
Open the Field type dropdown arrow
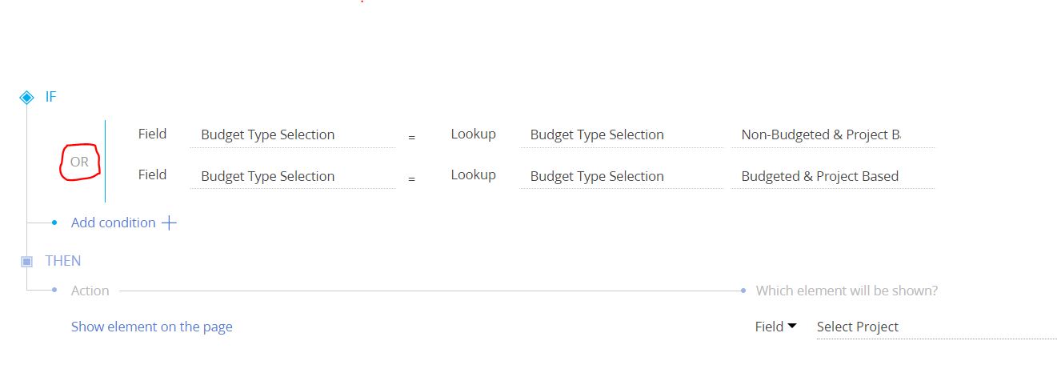coord(792,327)
